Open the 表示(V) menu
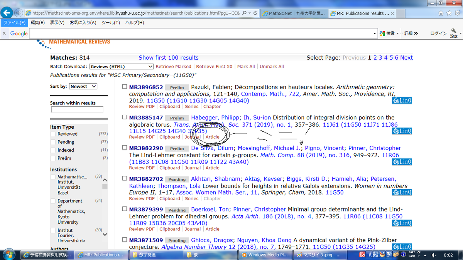The image size is (463, 260). coord(57,23)
